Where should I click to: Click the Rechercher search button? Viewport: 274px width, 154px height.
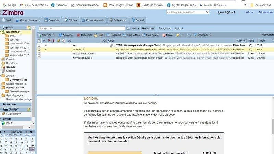(x=148, y=28)
